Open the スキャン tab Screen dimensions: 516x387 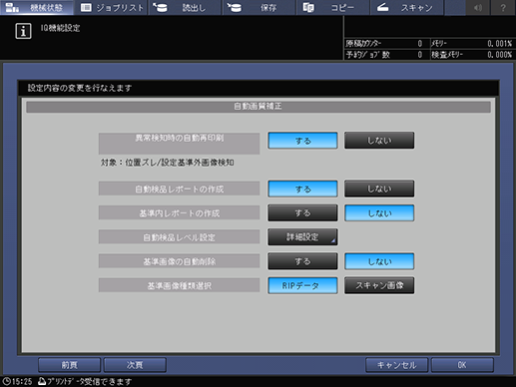click(x=407, y=7)
